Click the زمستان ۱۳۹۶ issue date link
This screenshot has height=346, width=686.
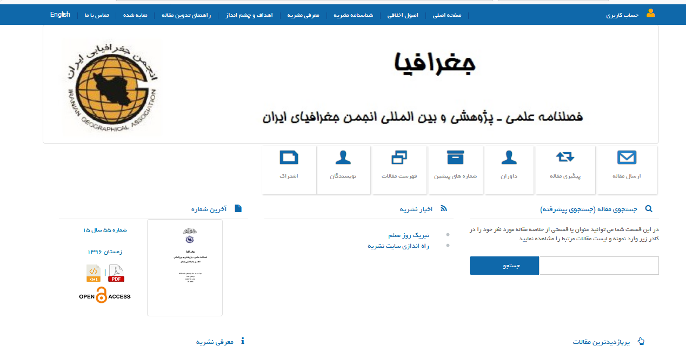pos(105,252)
